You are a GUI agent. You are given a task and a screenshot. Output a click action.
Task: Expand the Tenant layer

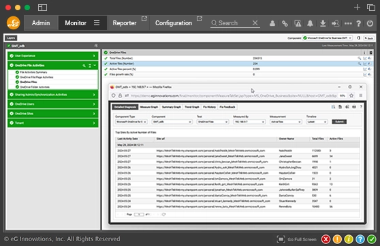(52, 123)
